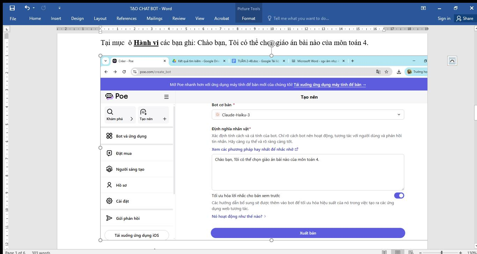Select Print Layout view in status bar
This screenshot has width=477, height=254.
click(x=397, y=252)
